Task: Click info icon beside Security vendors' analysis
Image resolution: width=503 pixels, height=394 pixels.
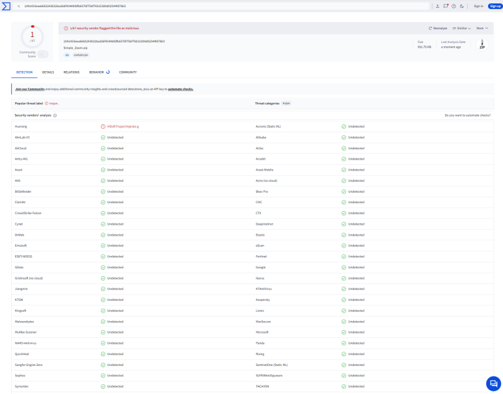Action: coord(55,115)
